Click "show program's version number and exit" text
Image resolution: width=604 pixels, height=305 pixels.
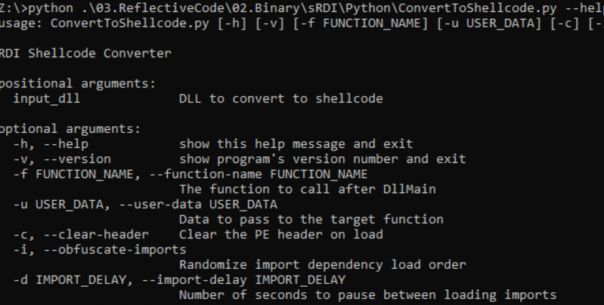322,159
